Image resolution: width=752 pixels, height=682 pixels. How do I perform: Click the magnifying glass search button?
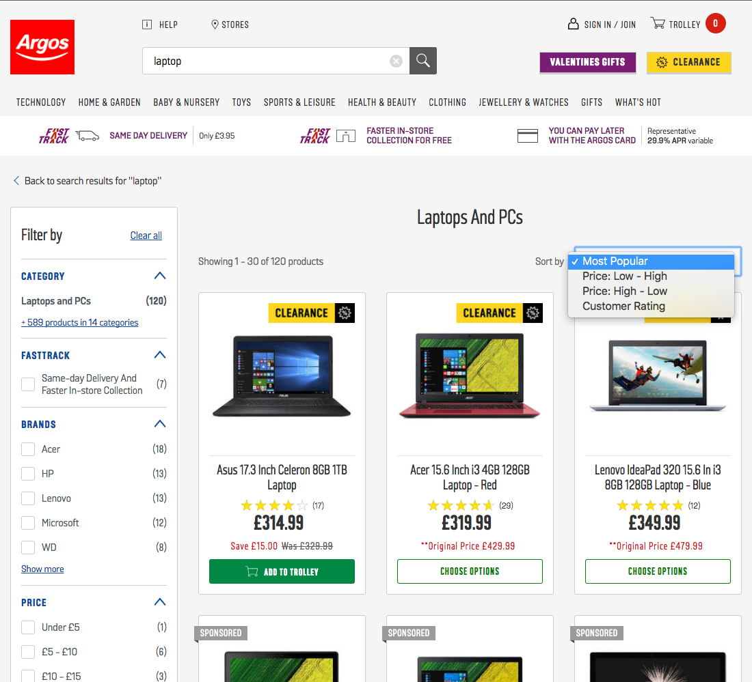point(423,61)
